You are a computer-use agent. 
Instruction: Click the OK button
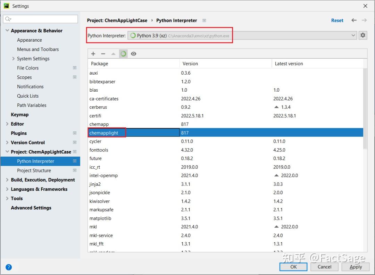coord(293,267)
